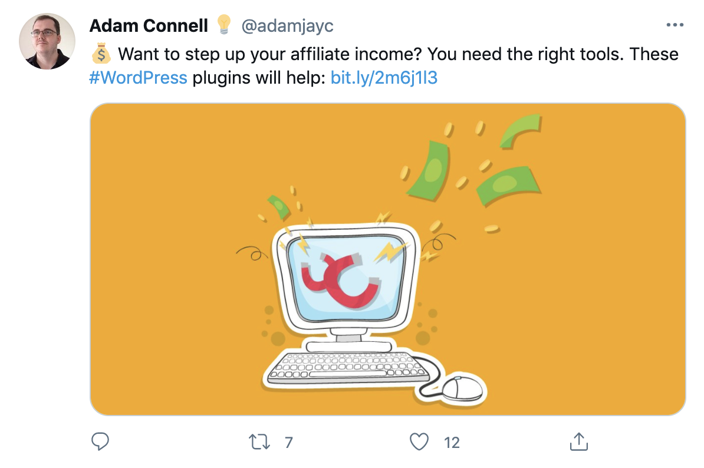
Task: Open the share tweet icon
Action: (x=578, y=441)
